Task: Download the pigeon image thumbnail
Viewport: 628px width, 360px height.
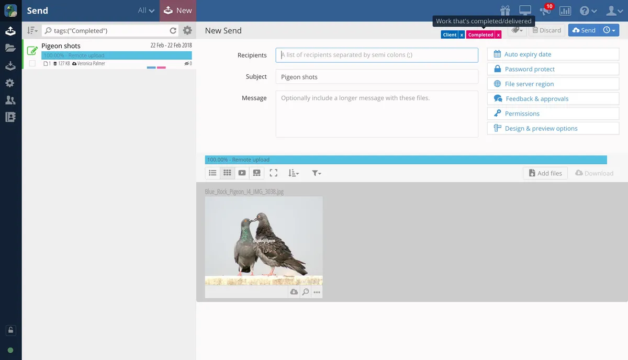Action: click(x=294, y=292)
